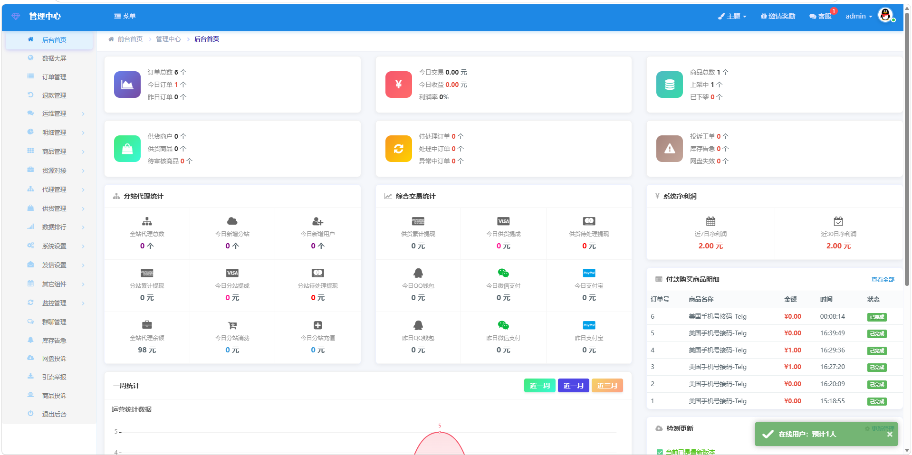Click the 今日QQ钱包 penguin icon
The height and width of the screenshot is (455, 912).
click(418, 273)
